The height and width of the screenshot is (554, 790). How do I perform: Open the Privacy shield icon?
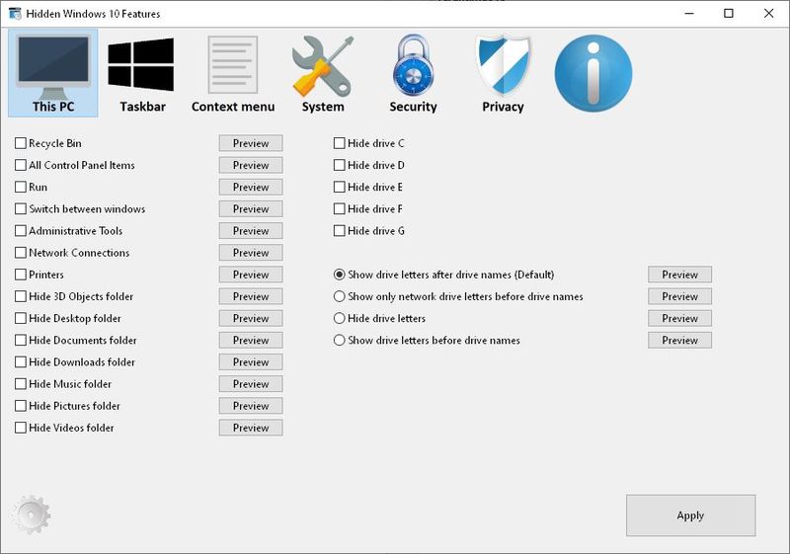[503, 73]
